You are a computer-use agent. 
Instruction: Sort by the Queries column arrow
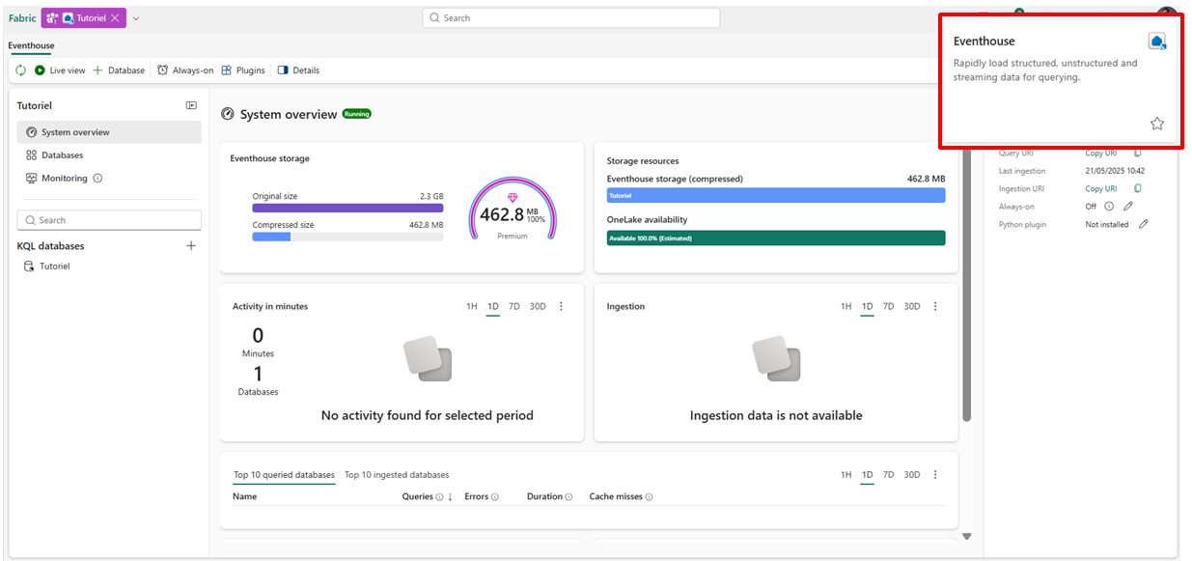(x=450, y=497)
